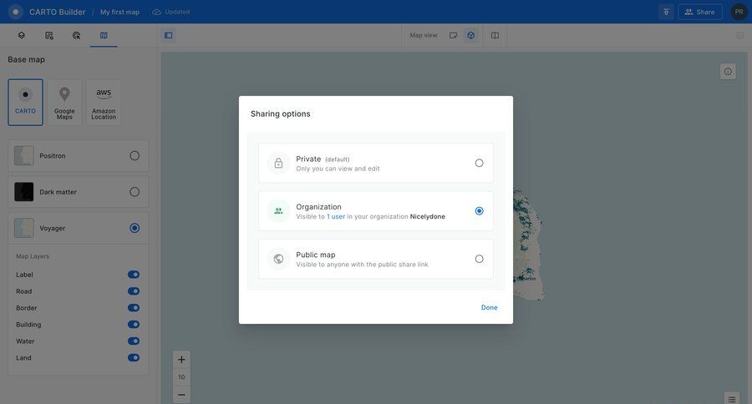Click the Voyager thumbnail

(24, 228)
